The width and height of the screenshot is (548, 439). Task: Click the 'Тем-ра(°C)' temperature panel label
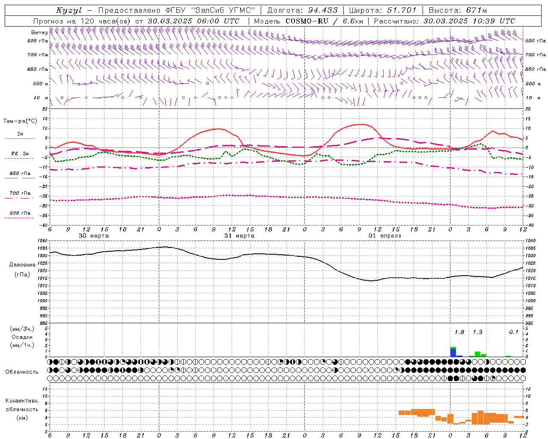pyautogui.click(x=20, y=121)
